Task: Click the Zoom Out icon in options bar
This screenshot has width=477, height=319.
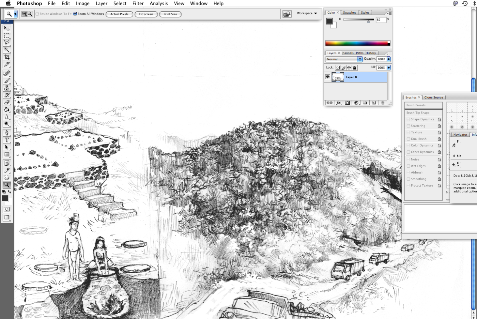Action: (x=30, y=14)
